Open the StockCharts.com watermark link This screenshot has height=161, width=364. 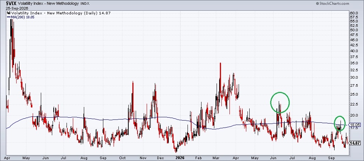coord(334,3)
